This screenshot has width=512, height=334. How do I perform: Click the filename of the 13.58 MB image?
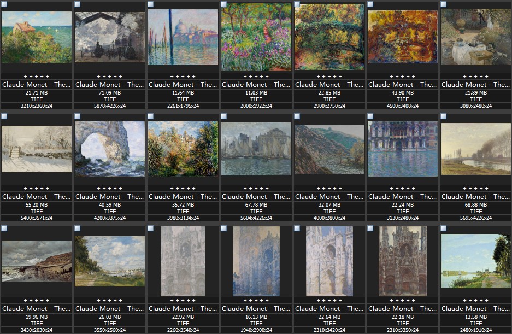pyautogui.click(x=476, y=309)
